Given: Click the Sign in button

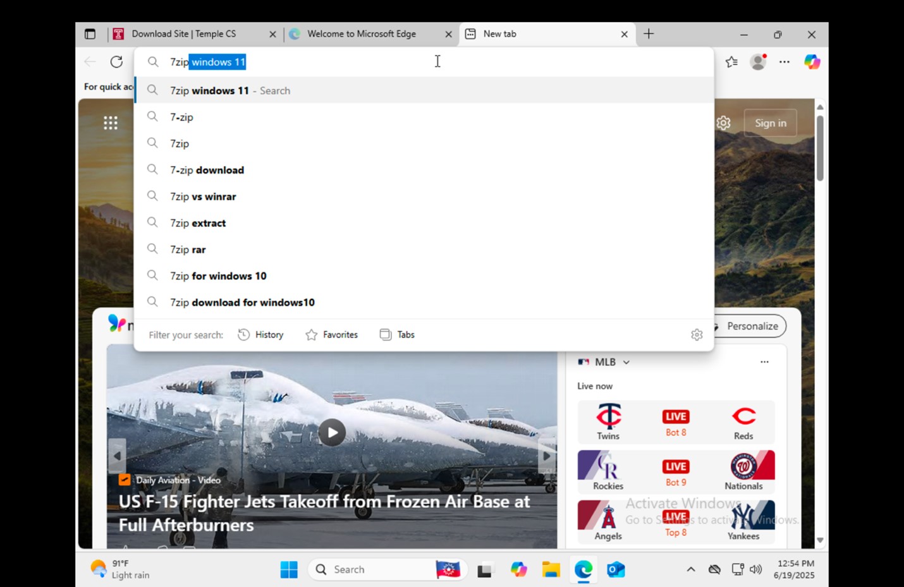Looking at the screenshot, I should click(x=770, y=123).
